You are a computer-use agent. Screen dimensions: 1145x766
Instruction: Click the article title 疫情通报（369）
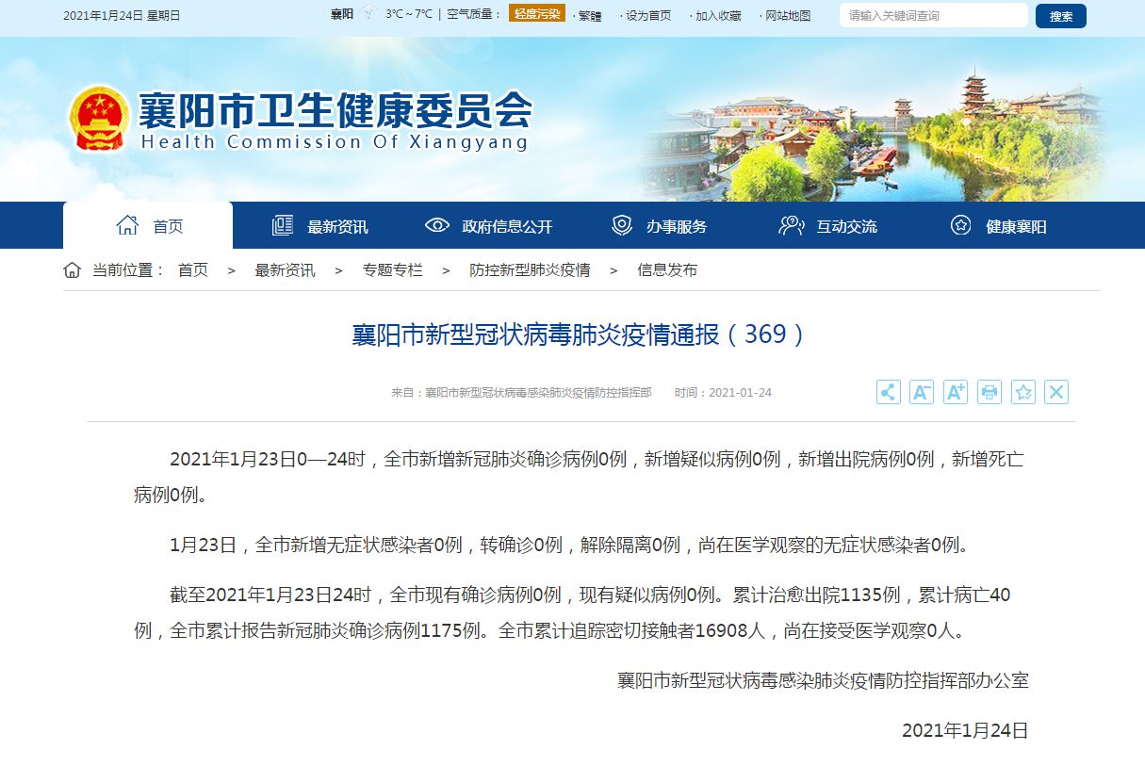[x=579, y=334]
